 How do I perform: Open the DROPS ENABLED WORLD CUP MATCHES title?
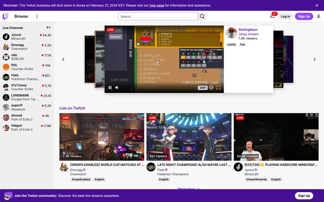pos(107,165)
